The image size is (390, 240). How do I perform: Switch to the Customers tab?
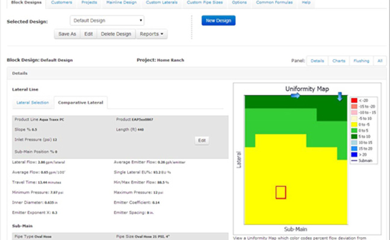click(x=61, y=3)
